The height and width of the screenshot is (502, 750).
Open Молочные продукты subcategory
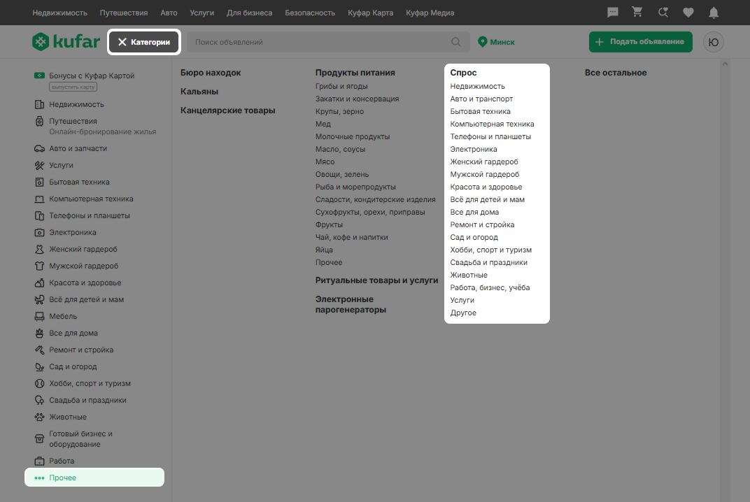pos(353,137)
